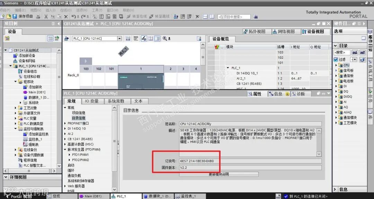The height and width of the screenshot is (199, 374).
Task: Click the 更新模块说明 button
Action: [219, 174]
